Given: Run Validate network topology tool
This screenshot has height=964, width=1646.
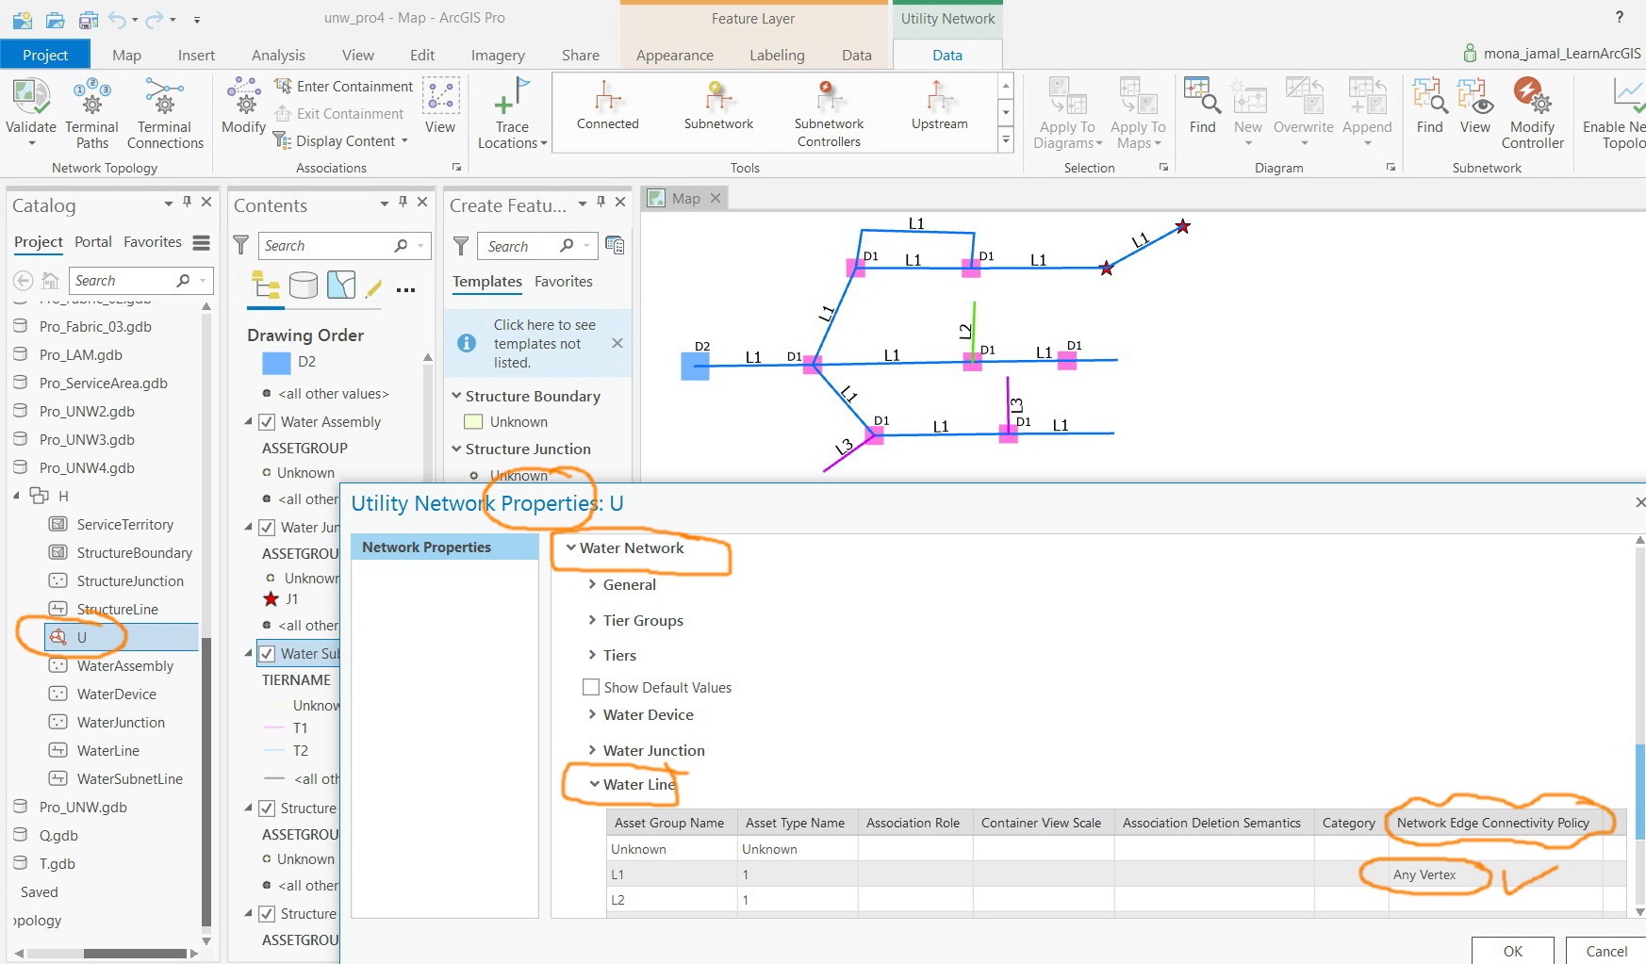Looking at the screenshot, I should click(30, 113).
